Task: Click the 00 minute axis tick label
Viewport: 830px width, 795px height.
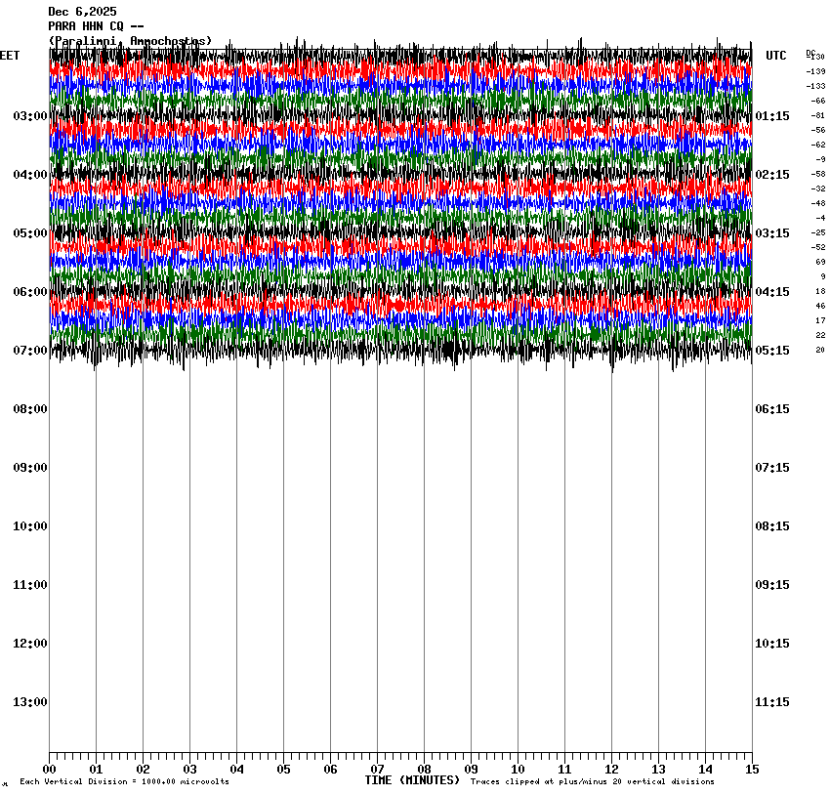Action: pyautogui.click(x=49, y=769)
